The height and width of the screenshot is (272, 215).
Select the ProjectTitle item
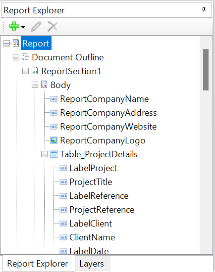(91, 182)
